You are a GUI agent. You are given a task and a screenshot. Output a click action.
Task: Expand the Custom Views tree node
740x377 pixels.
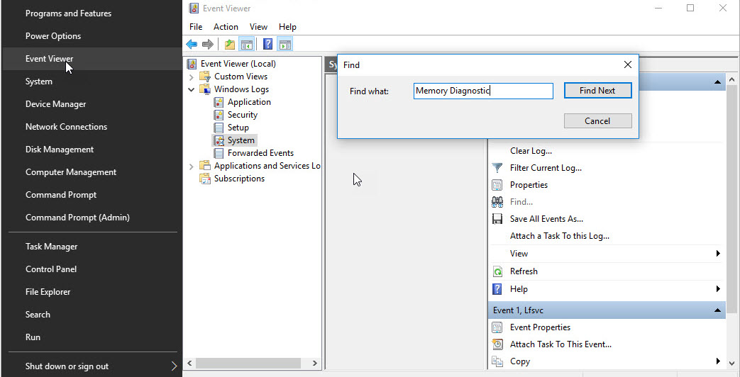pyautogui.click(x=192, y=77)
